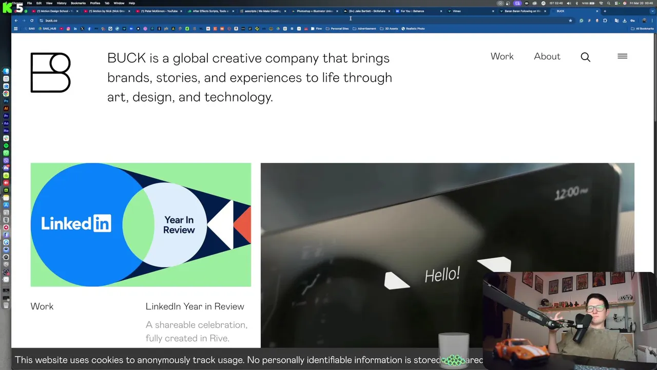Open the search icon on BUCK site
This screenshot has height=370, width=657.
(585, 57)
